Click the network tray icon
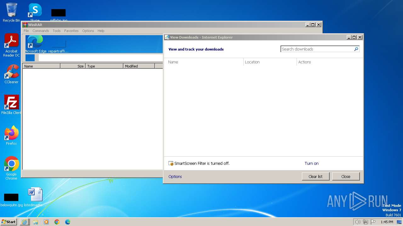403x226 pixels. (x=366, y=222)
